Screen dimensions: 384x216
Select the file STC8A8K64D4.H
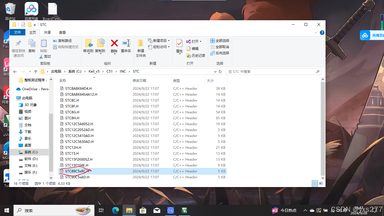click(142, 88)
